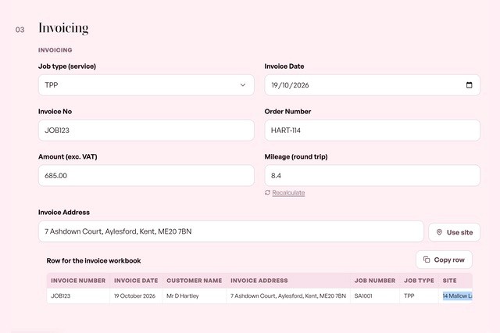Click the TPP job type table cell
Screen dimensions: 500x333
point(419,296)
